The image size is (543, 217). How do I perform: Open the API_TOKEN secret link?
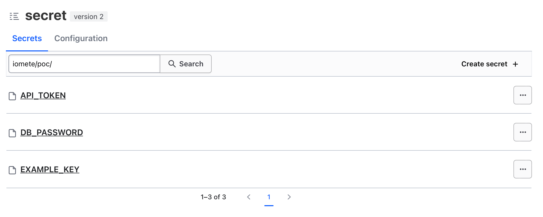tap(43, 95)
